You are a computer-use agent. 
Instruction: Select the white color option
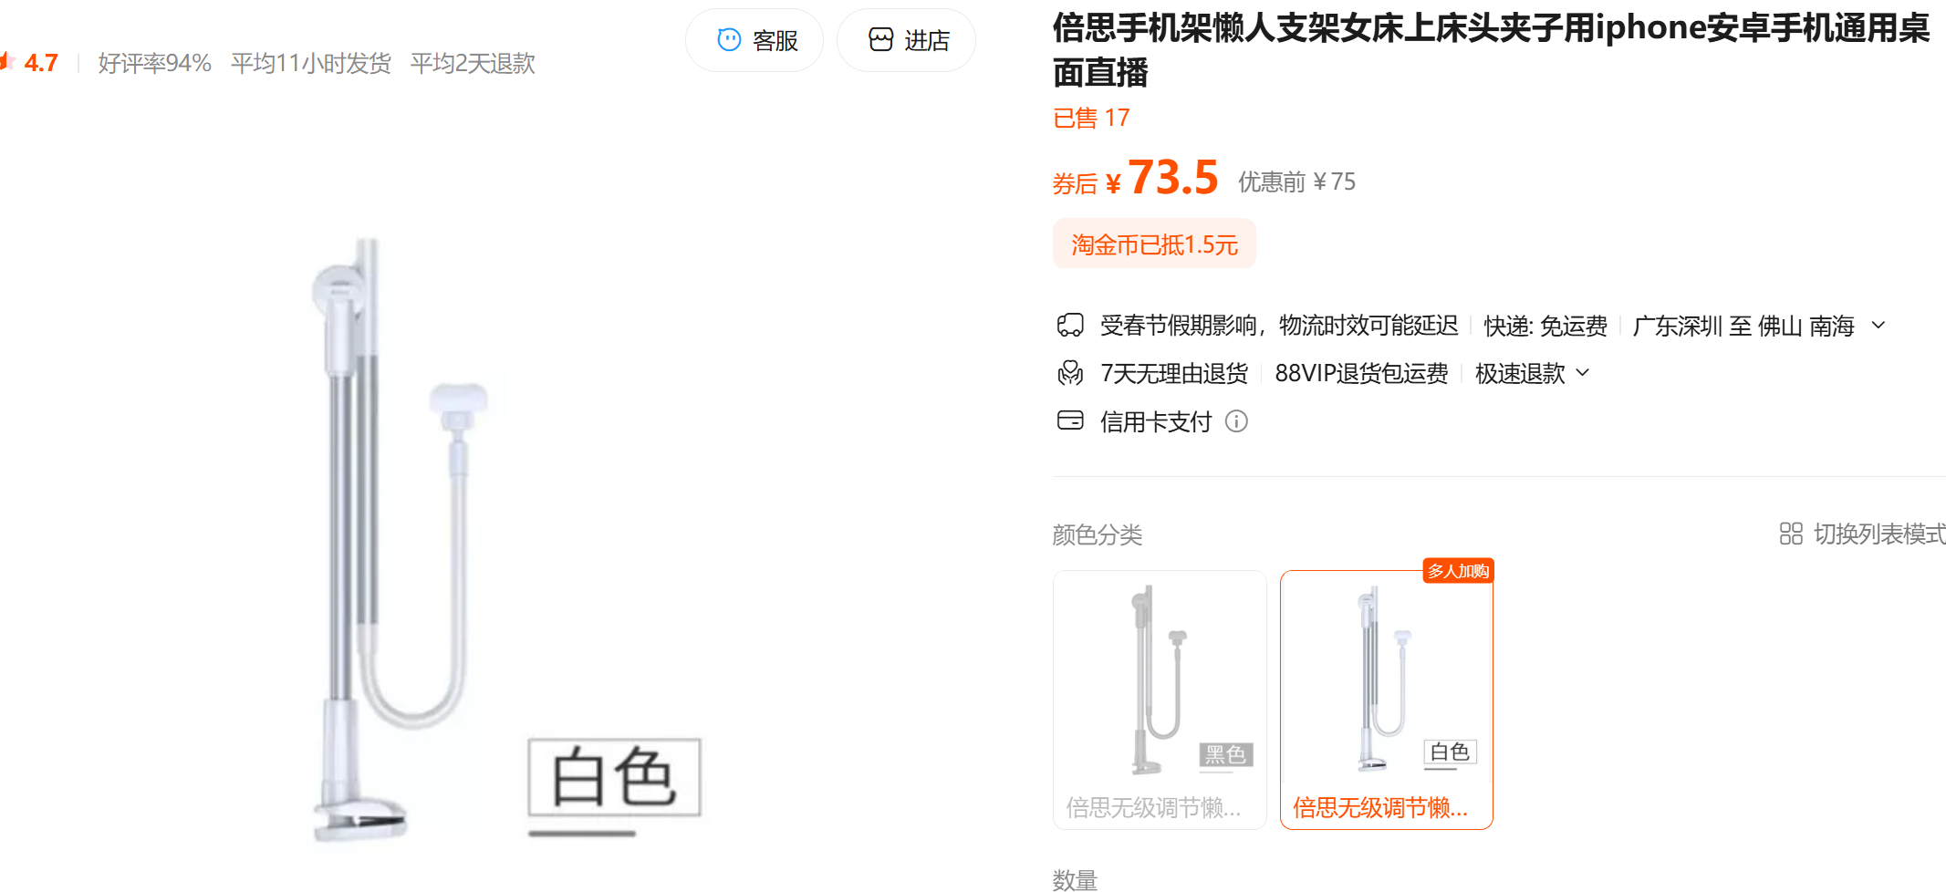[x=1386, y=700]
